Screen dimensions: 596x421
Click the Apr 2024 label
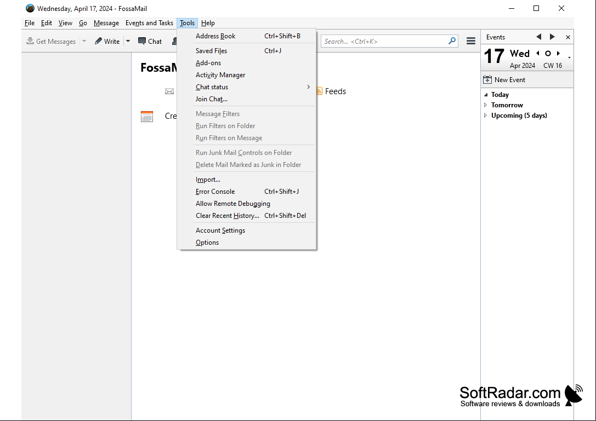523,65
